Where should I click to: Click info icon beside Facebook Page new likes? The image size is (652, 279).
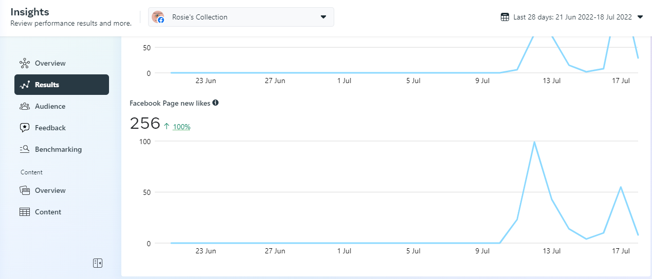tap(215, 103)
